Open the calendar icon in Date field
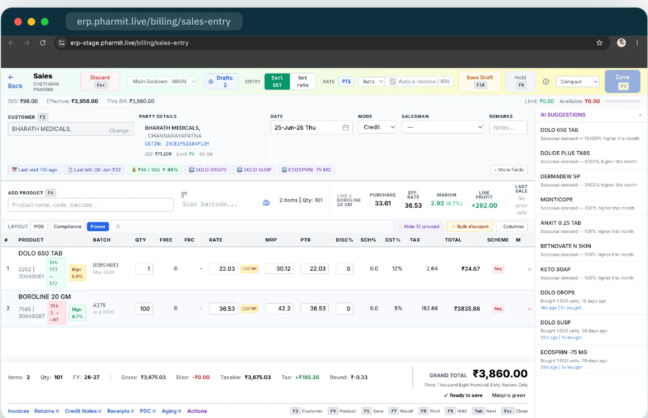This screenshot has width=648, height=418. coord(345,128)
